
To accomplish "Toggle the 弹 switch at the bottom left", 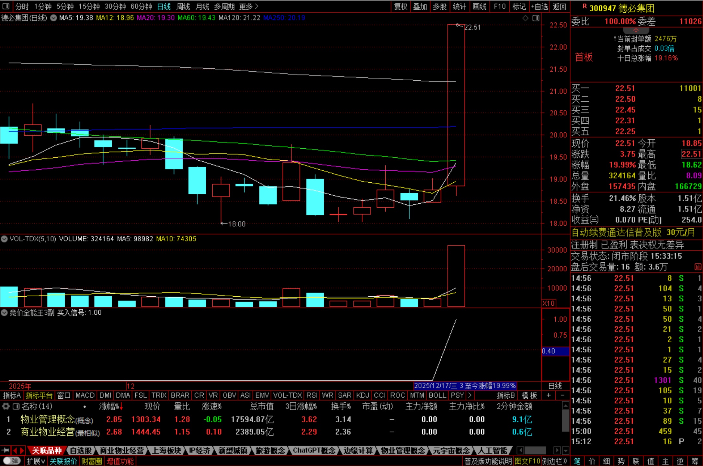I will [x=12, y=461].
